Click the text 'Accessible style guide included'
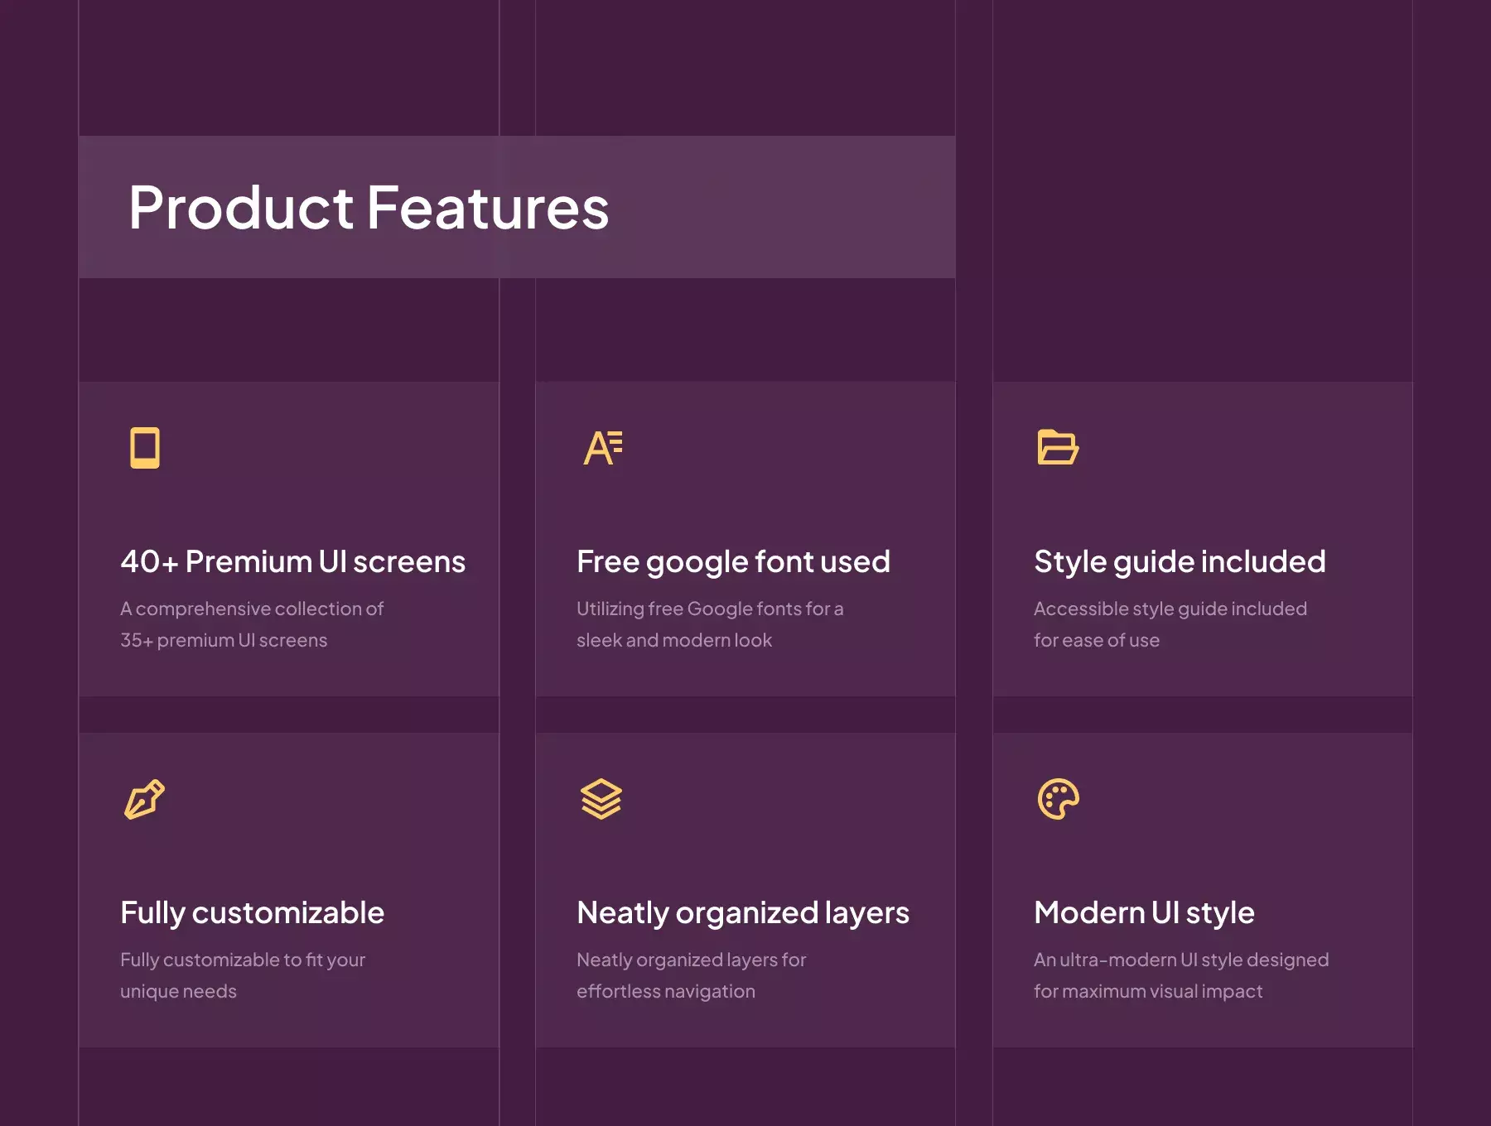This screenshot has height=1126, width=1491. pyautogui.click(x=1170, y=609)
